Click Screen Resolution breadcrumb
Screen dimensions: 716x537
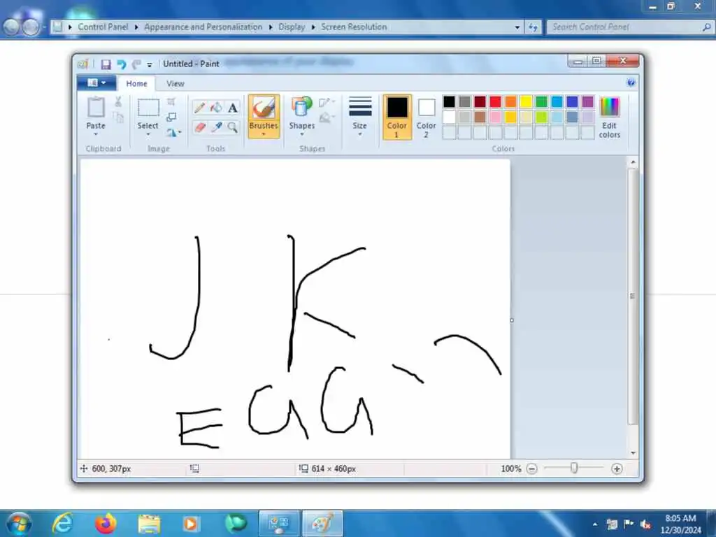(354, 27)
